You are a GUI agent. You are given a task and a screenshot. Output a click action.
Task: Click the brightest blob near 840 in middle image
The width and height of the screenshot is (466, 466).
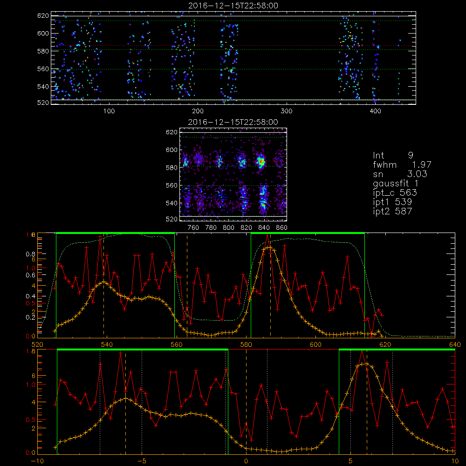pos(261,162)
